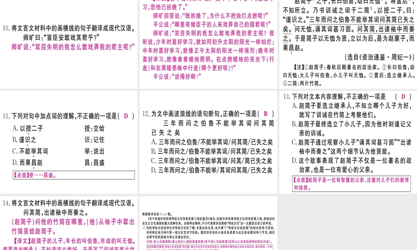Image resolution: width=417 pixels, height=250 pixels.
Task: Select option 'B. 赵简子最终选立了小儿子' in question 13
Action: [x=352, y=129]
